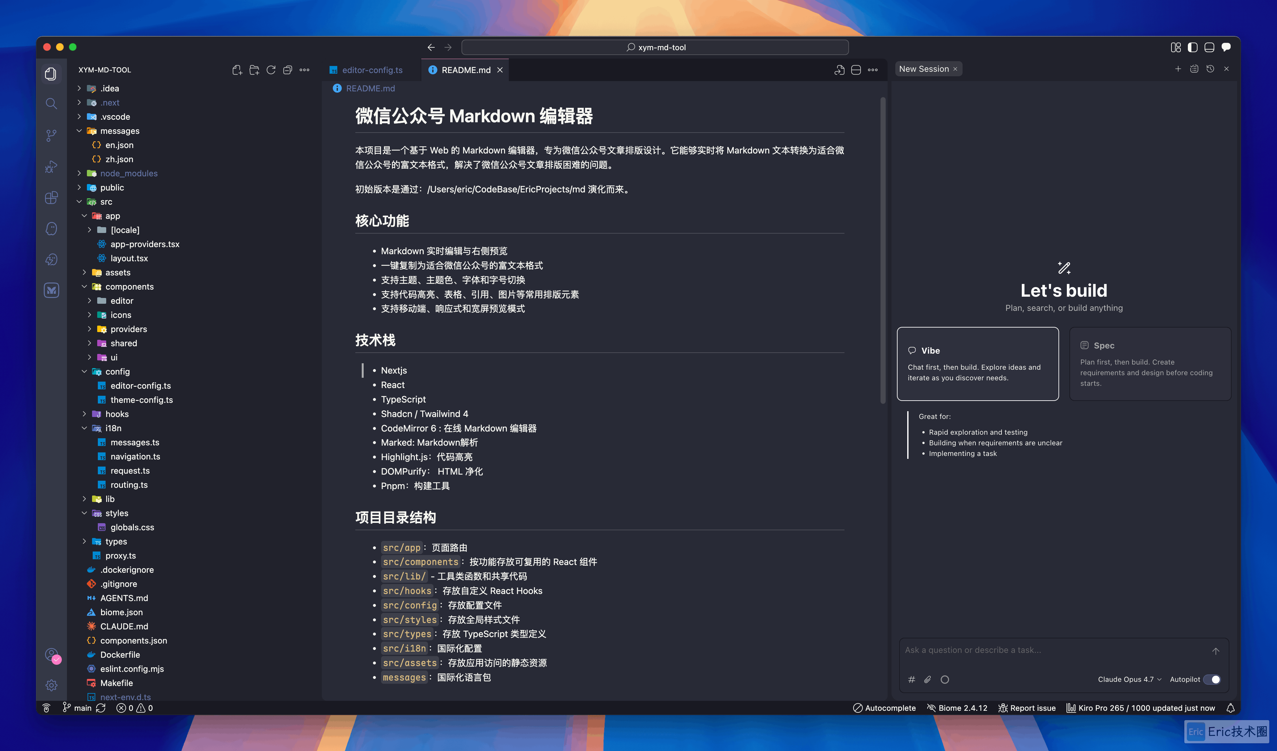
Task: Open chat session history icon
Action: 1210,69
